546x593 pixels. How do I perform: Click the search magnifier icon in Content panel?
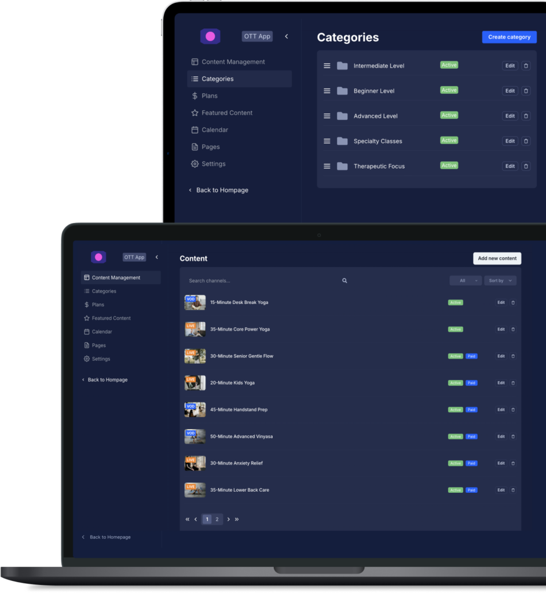pyautogui.click(x=345, y=280)
